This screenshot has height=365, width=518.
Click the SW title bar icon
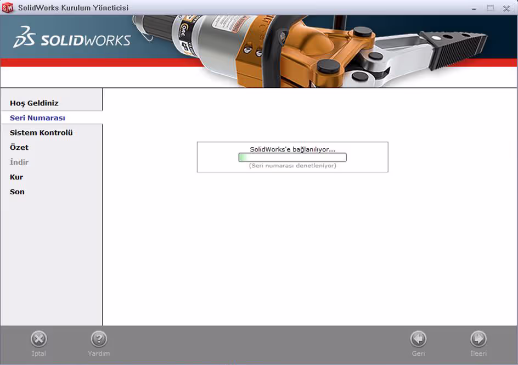pos(8,8)
